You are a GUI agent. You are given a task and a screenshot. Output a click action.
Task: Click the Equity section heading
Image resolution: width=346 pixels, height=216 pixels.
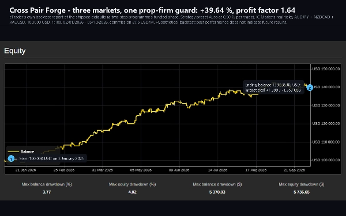(15, 51)
